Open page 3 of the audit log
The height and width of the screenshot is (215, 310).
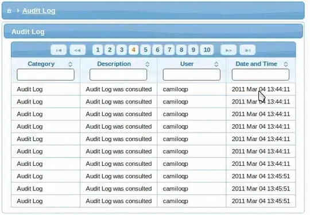coord(122,50)
